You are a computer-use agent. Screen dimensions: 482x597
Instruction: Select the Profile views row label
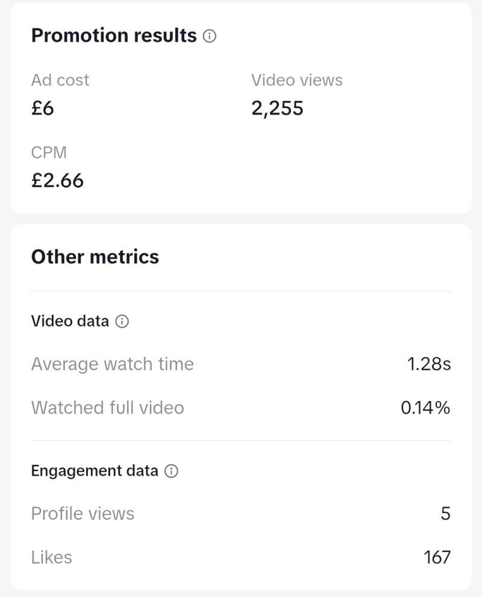[83, 514]
